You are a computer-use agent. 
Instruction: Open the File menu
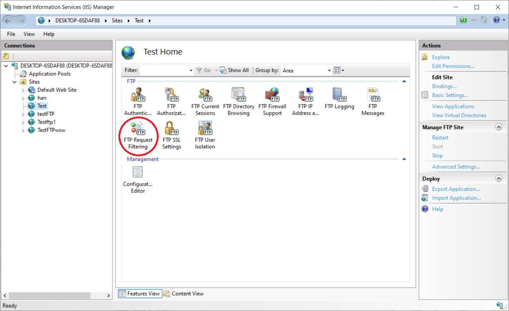(x=11, y=34)
